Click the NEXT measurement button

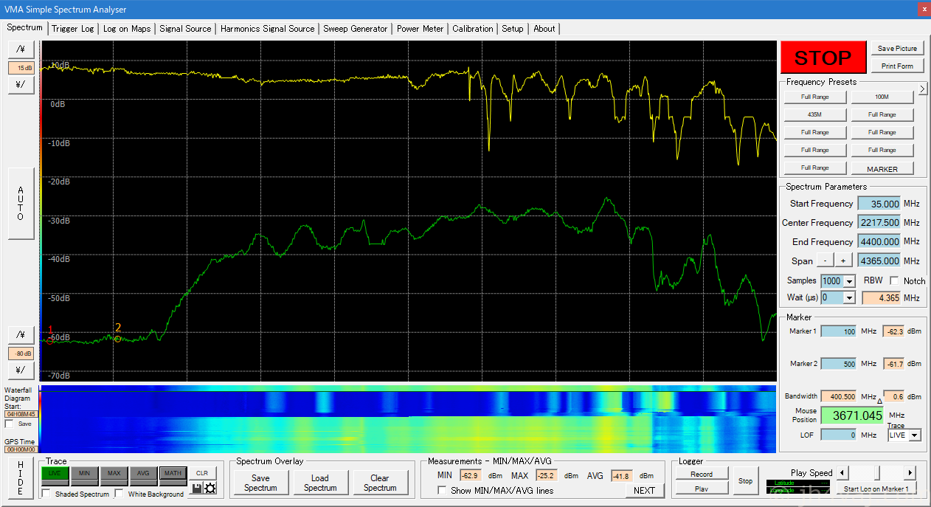(644, 490)
